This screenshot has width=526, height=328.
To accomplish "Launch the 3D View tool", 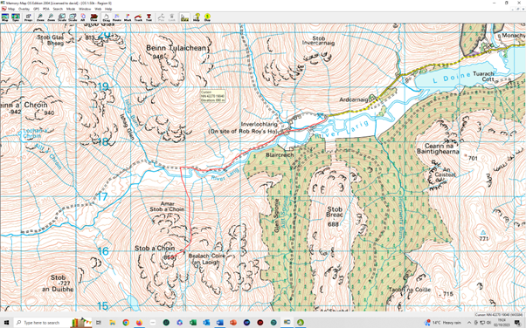I will coord(93,17).
